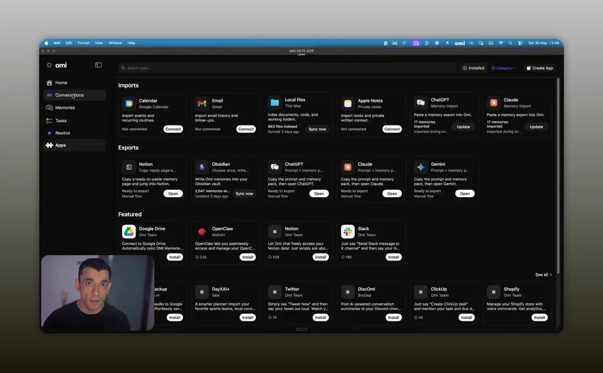Install the Shopify app
The width and height of the screenshot is (603, 373).
(x=539, y=317)
